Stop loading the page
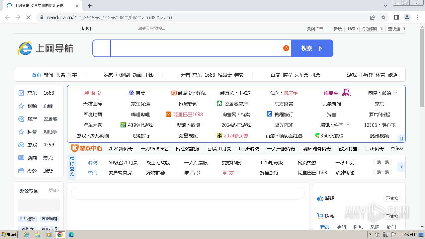Screen dimensions: 425x239 [29, 17]
